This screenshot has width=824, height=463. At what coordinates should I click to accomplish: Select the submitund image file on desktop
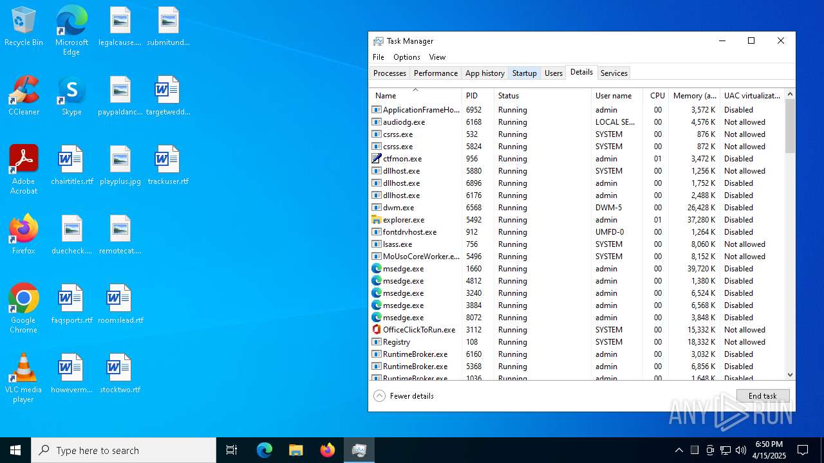(x=168, y=28)
